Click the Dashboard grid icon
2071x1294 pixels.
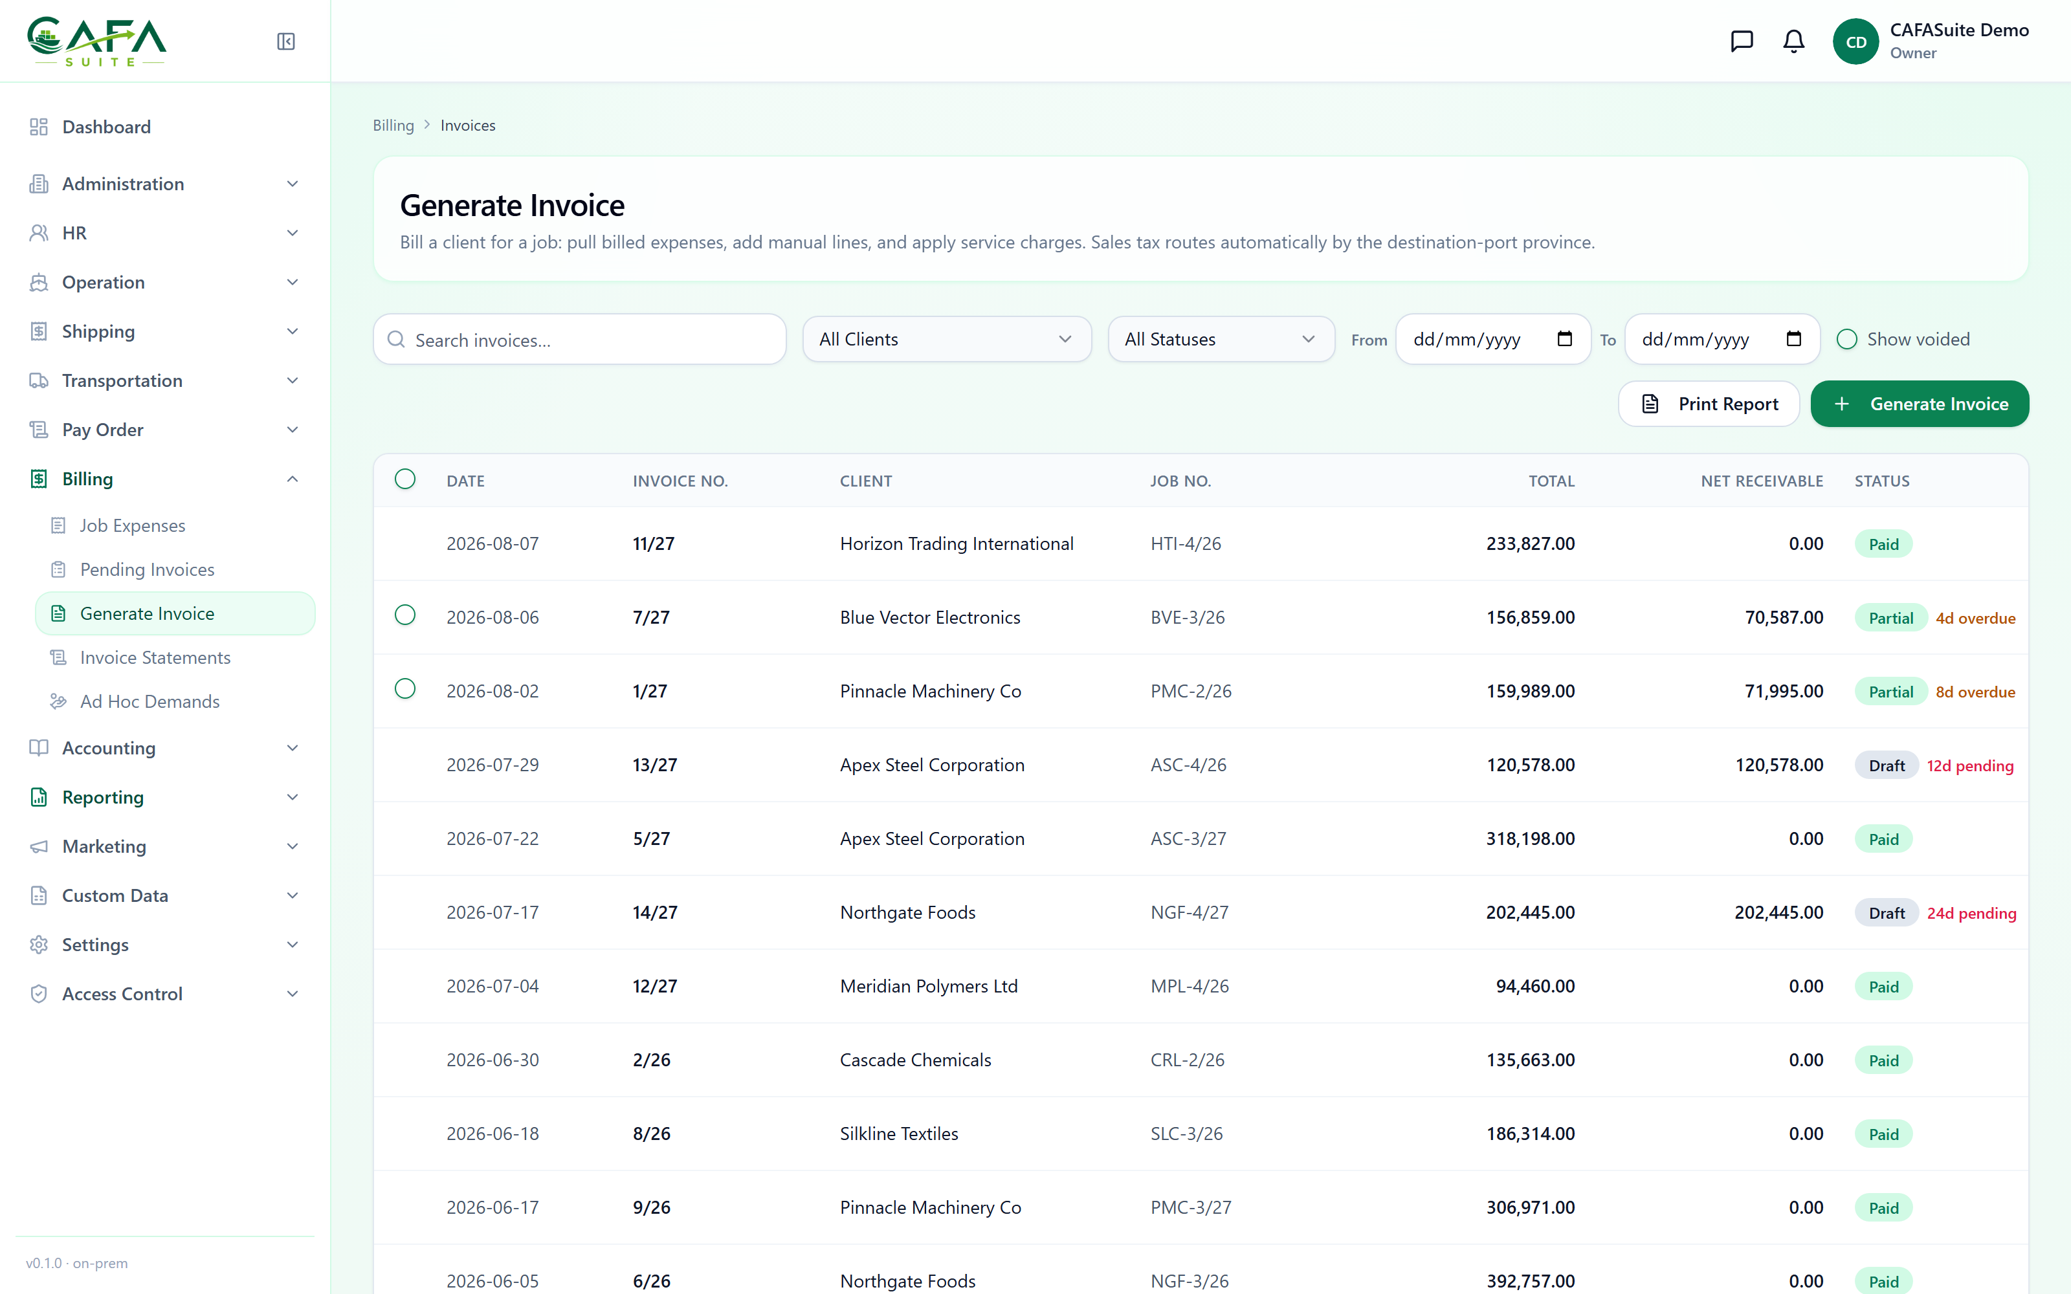click(x=39, y=127)
